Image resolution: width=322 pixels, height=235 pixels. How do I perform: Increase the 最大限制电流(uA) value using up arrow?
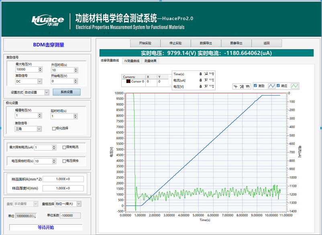[x=54, y=146]
